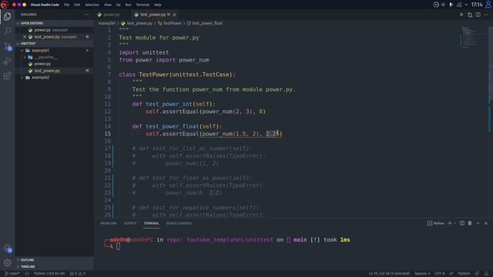Split the editor to the right
The height and width of the screenshot is (277, 493).
[478, 15]
